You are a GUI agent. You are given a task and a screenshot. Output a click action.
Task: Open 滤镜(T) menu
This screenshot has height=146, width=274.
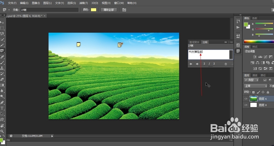pyautogui.click(x=84, y=3)
